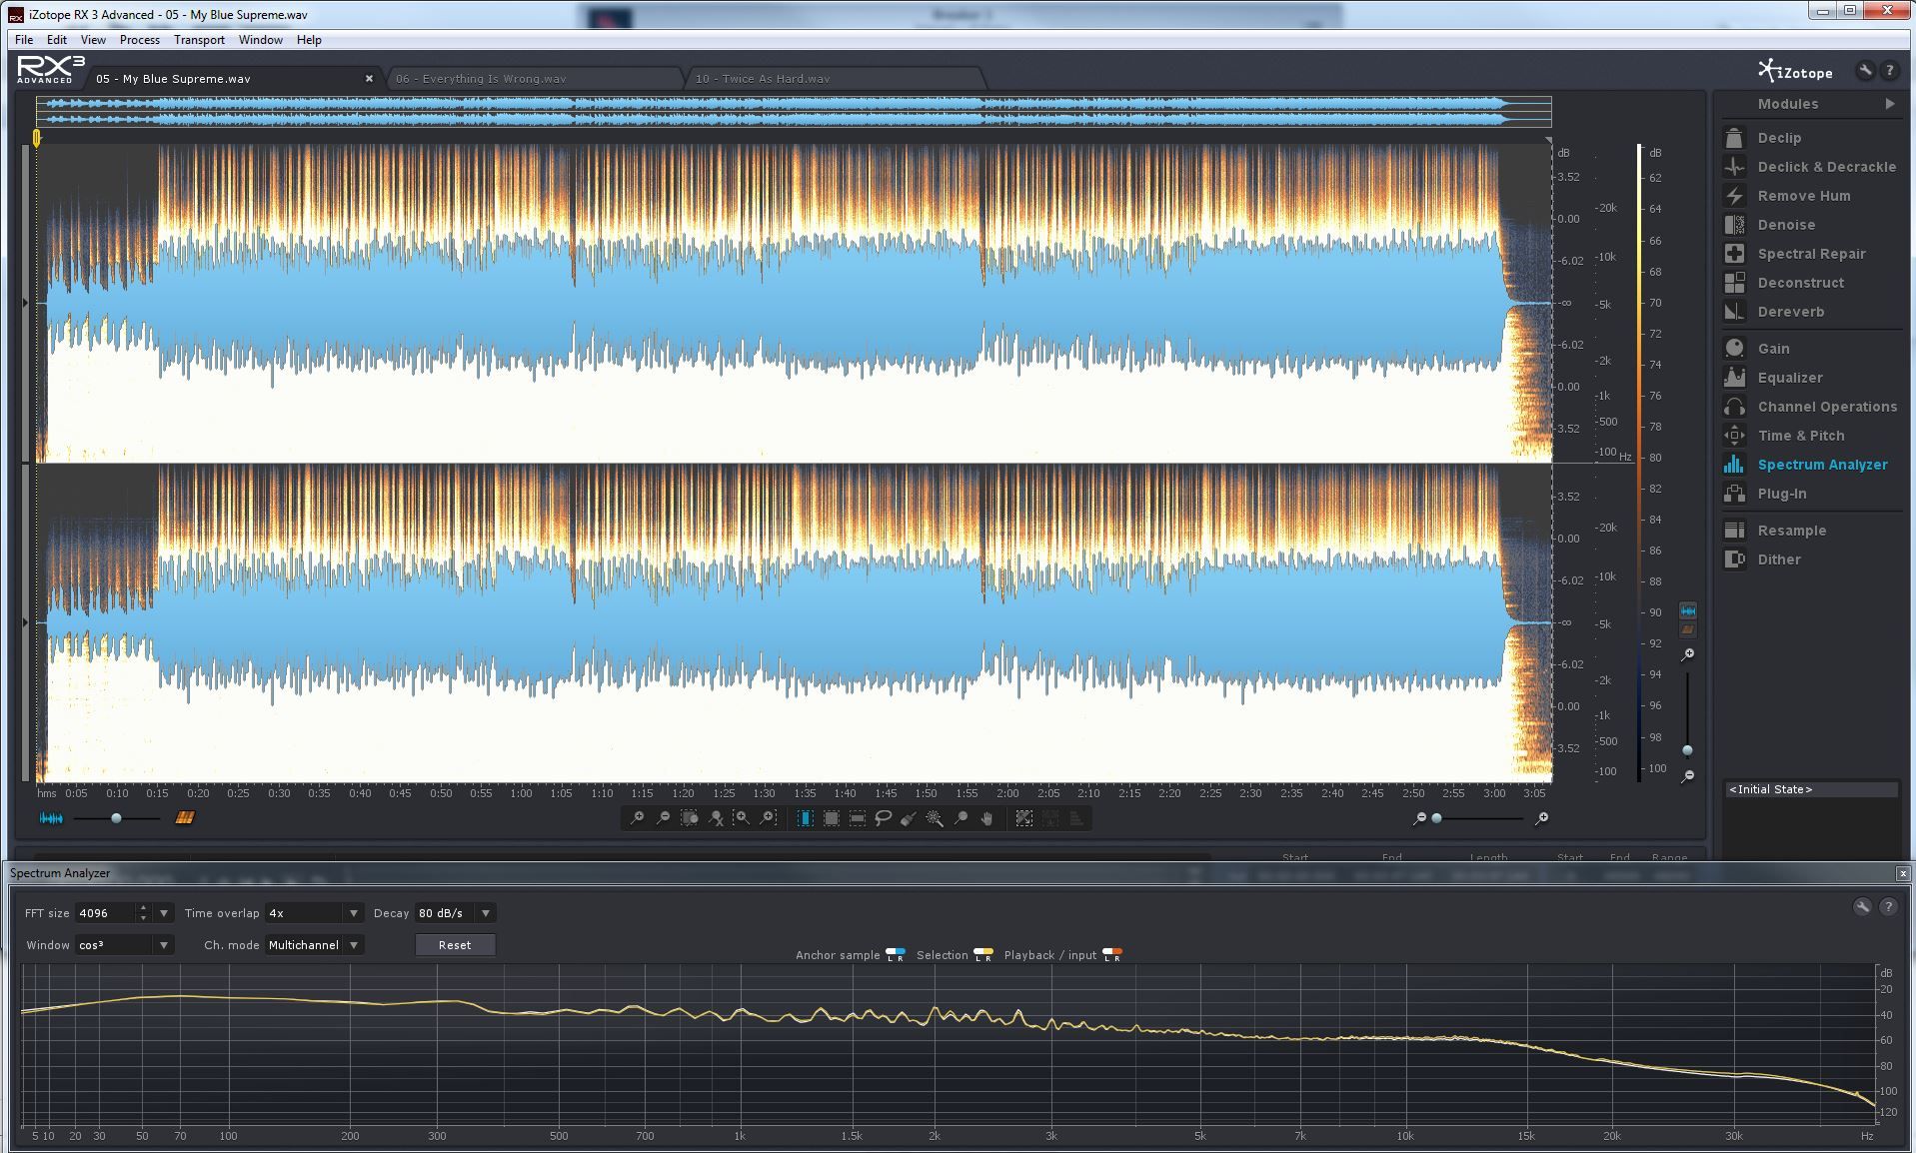Pick the Magic Wand selection tool
Viewport: 1916px width, 1153px height.
[x=935, y=818]
